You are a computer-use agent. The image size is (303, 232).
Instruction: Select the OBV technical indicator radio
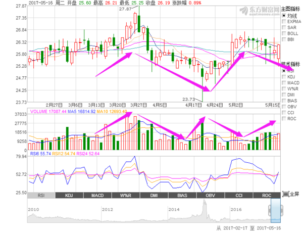pyautogui.click(x=284, y=107)
